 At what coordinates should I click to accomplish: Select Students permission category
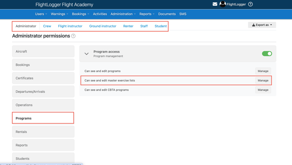click(43, 158)
